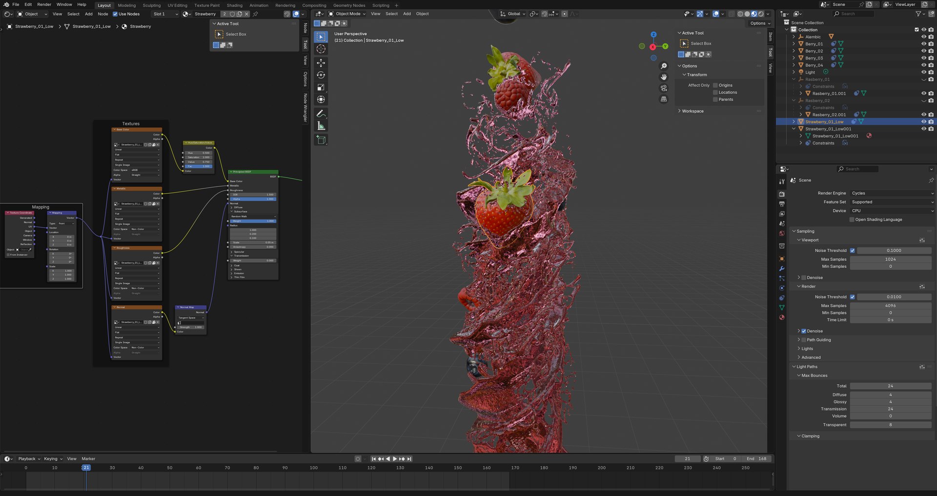Collapse the Sampling panel
Image resolution: width=937 pixels, height=496 pixels.
805,232
